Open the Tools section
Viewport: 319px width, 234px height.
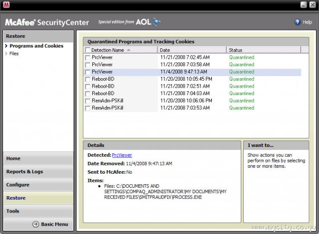(38, 211)
